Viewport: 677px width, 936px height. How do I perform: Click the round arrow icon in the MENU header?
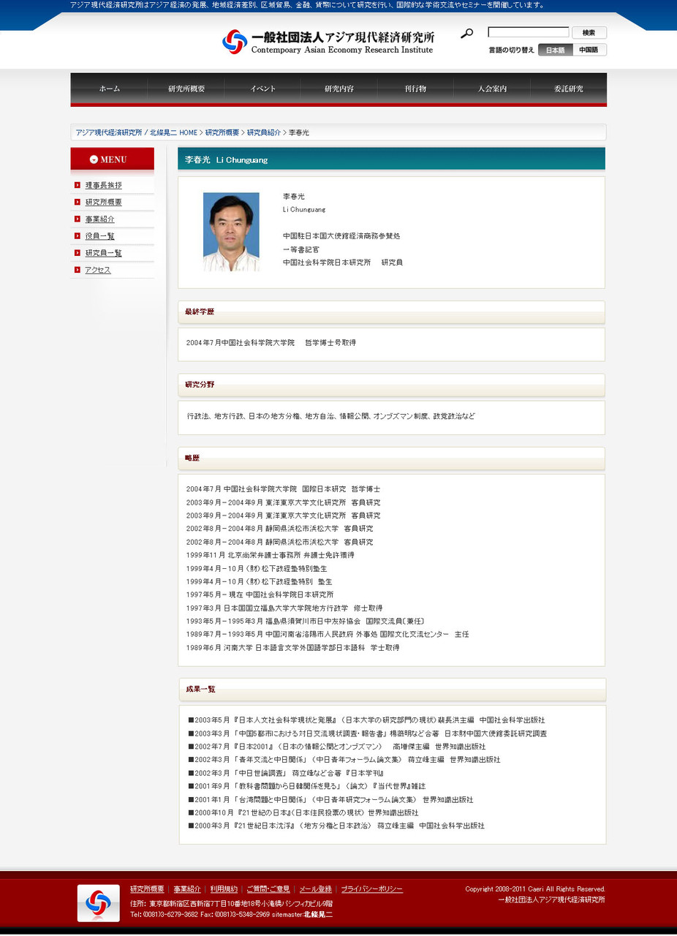click(94, 159)
